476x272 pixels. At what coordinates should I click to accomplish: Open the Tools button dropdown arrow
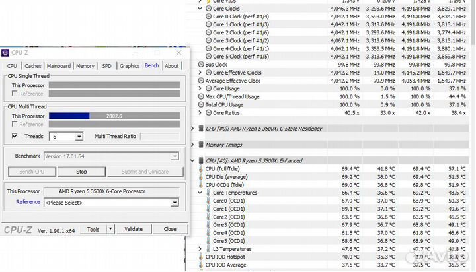110,229
